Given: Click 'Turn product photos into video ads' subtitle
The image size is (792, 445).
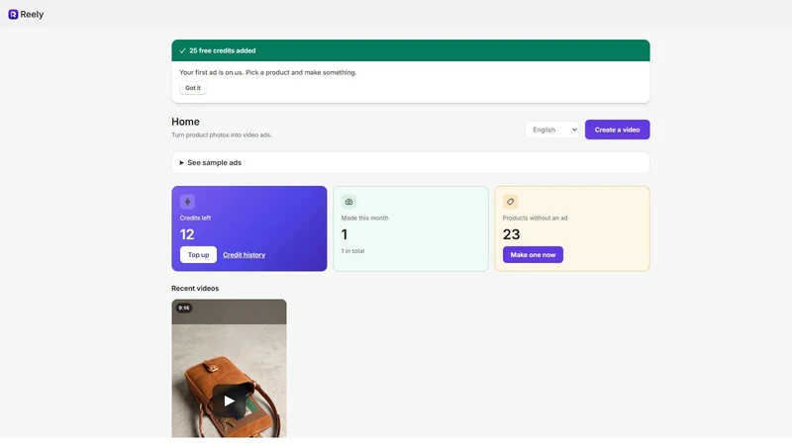Looking at the screenshot, I should click(x=222, y=134).
